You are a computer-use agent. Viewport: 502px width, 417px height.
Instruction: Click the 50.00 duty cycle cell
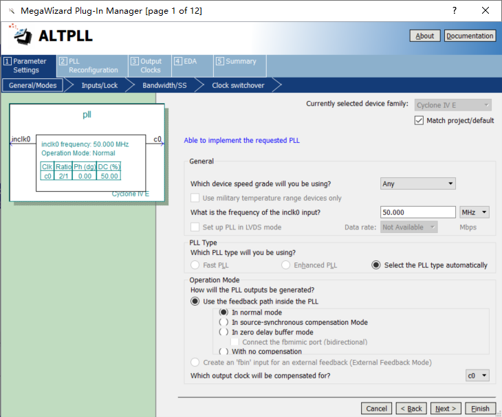[x=109, y=176]
